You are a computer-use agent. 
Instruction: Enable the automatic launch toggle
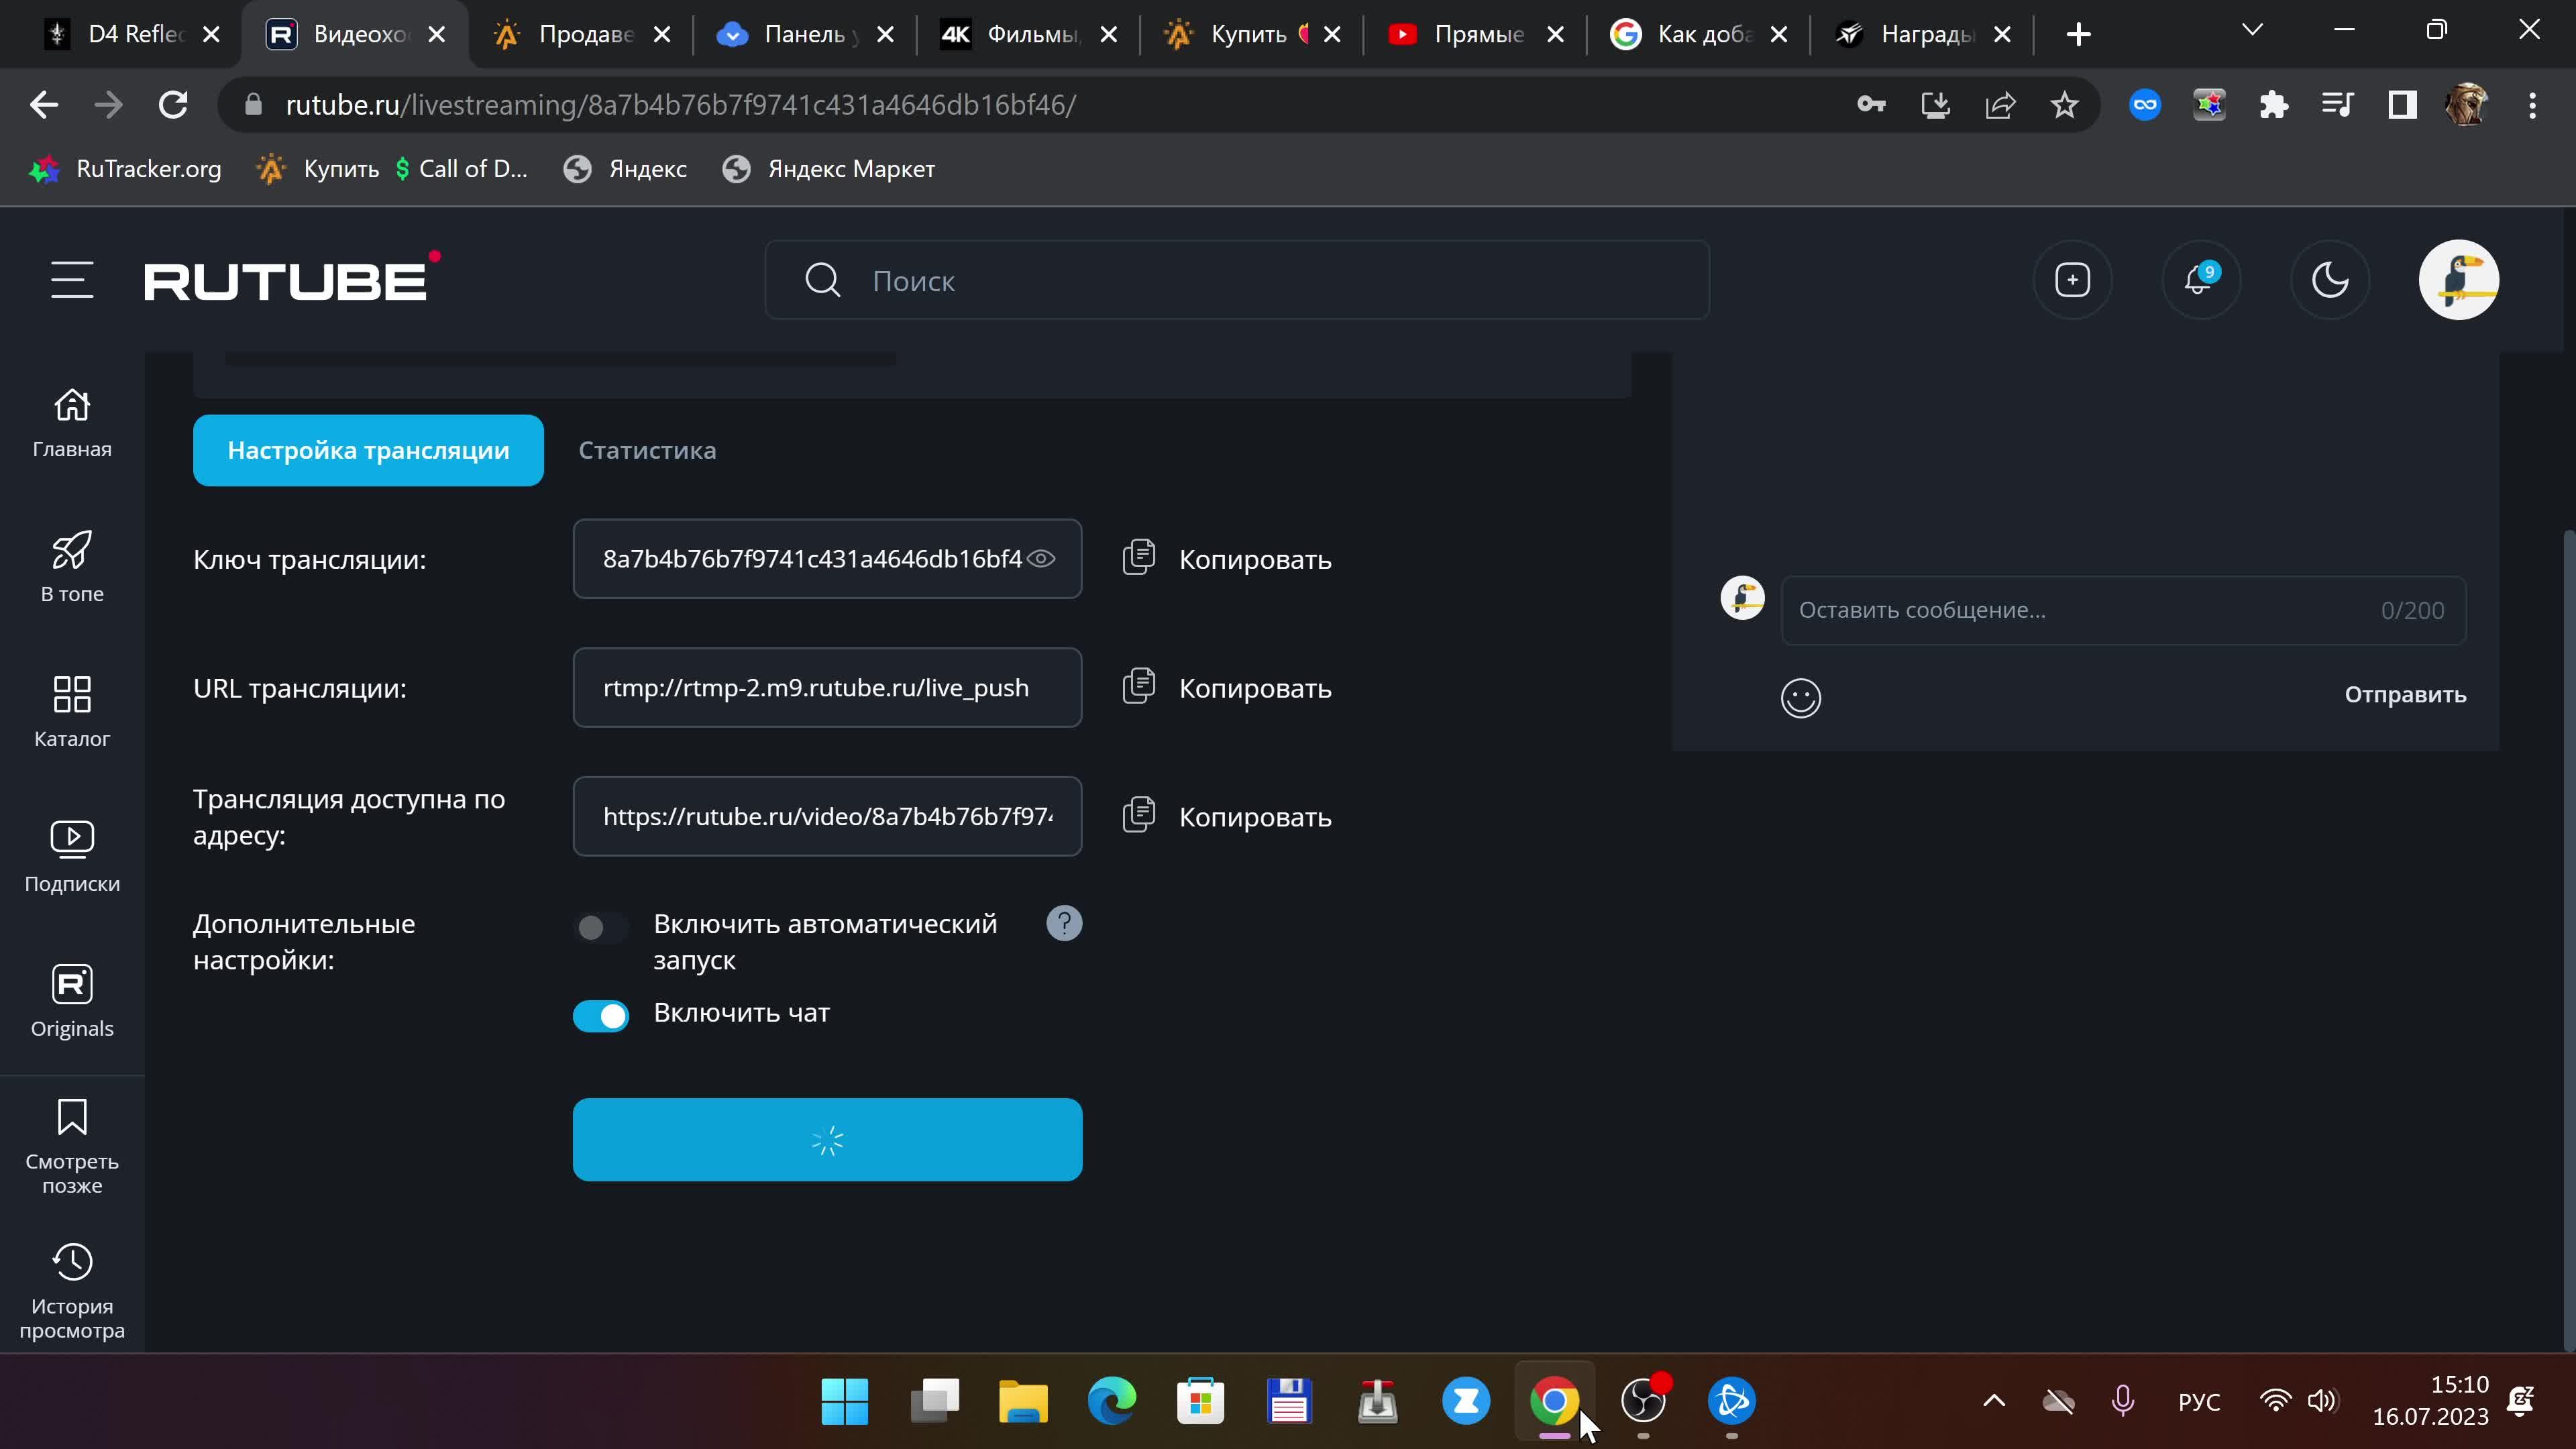(600, 928)
